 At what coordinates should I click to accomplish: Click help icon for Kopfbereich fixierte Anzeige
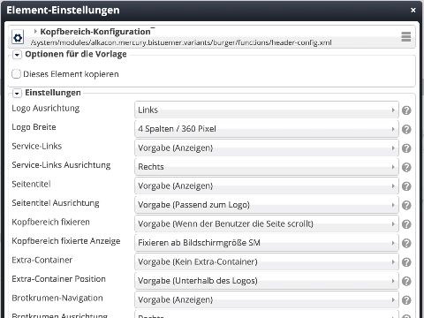406,243
